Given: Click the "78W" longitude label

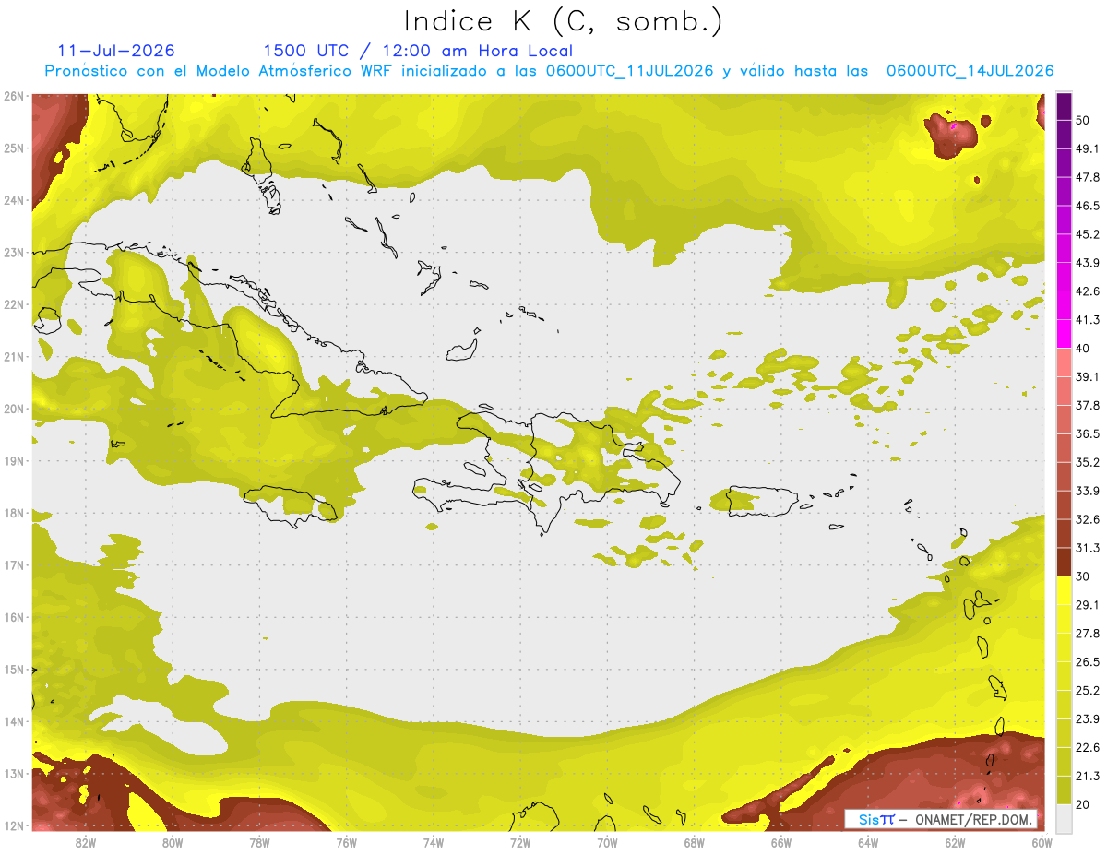Looking at the screenshot, I should click(259, 842).
